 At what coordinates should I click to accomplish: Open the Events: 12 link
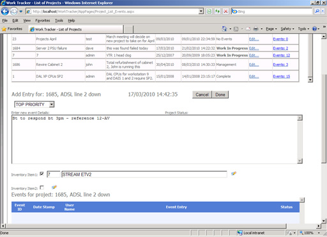tap(282, 56)
